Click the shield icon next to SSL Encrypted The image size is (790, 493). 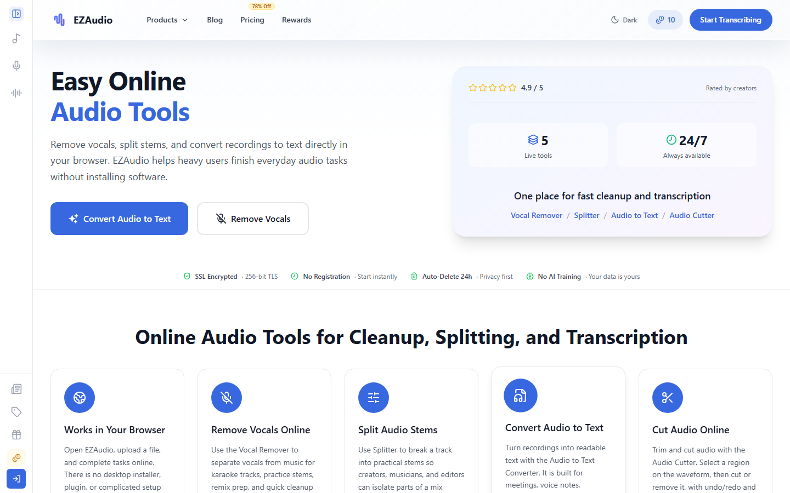[187, 277]
